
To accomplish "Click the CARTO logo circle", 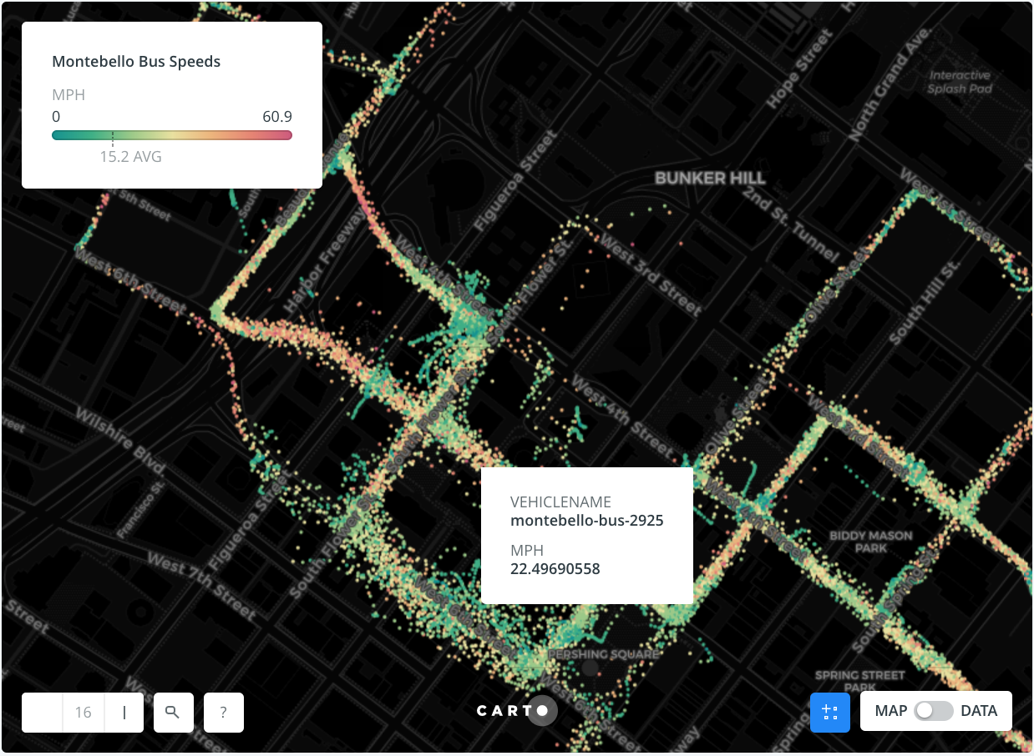I will pyautogui.click(x=542, y=711).
